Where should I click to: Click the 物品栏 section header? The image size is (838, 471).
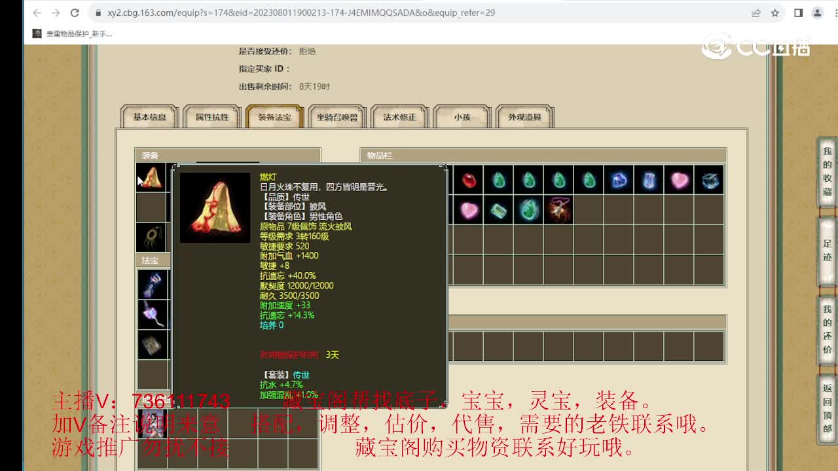tap(543, 155)
